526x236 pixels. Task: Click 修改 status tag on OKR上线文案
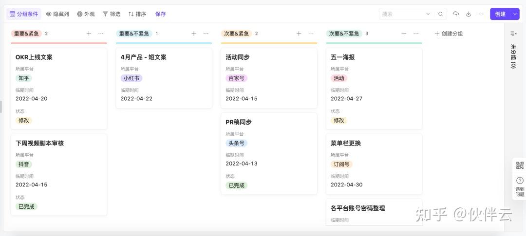pyautogui.click(x=24, y=120)
